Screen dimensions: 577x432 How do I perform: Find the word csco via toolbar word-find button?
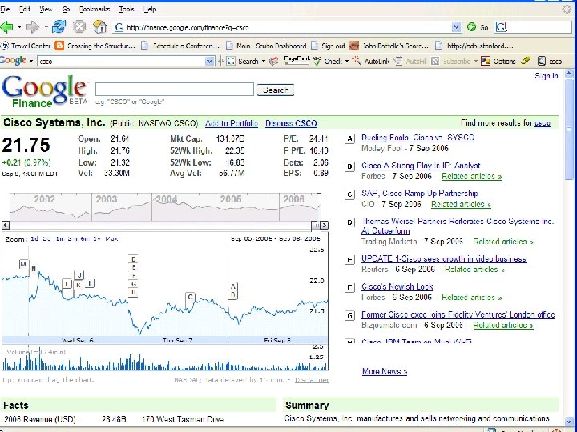[550, 61]
